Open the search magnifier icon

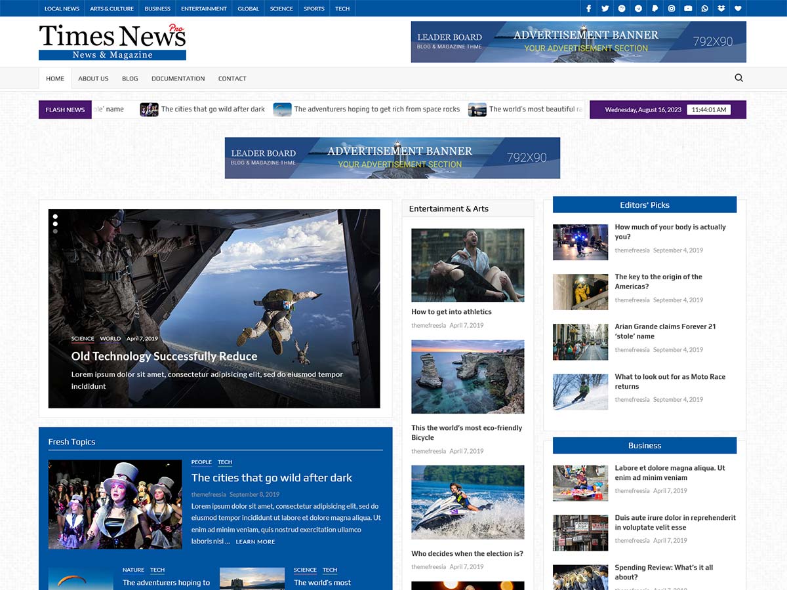738,78
